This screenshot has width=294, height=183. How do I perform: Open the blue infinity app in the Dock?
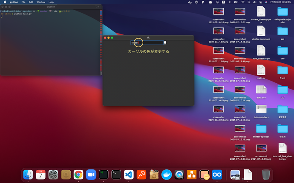point(217,175)
